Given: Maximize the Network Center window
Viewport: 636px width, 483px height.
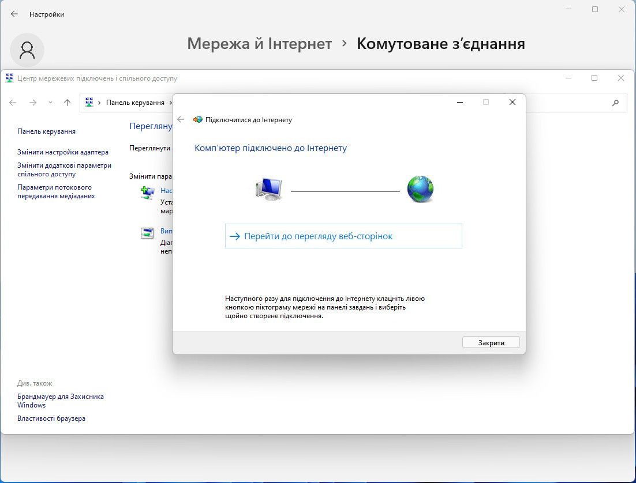Looking at the screenshot, I should tap(594, 78).
